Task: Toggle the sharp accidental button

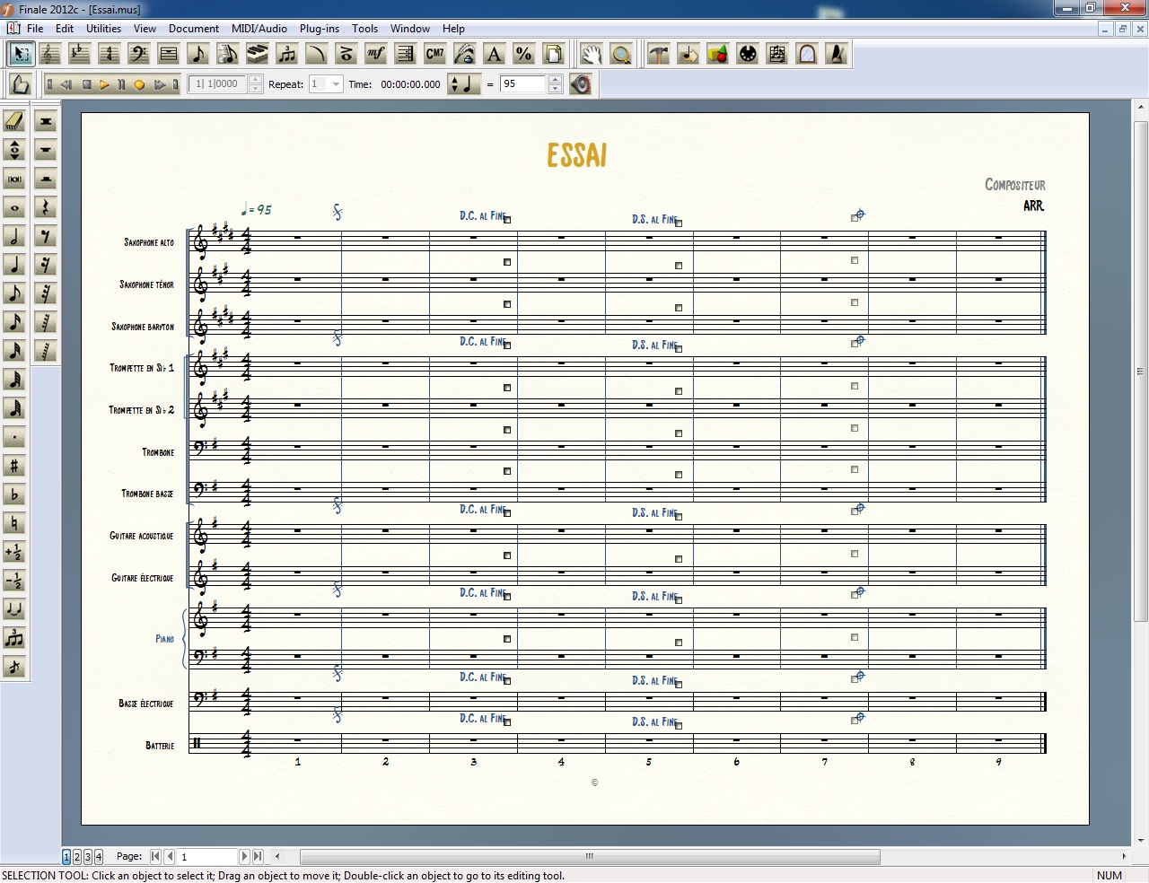Action: pyautogui.click(x=14, y=466)
